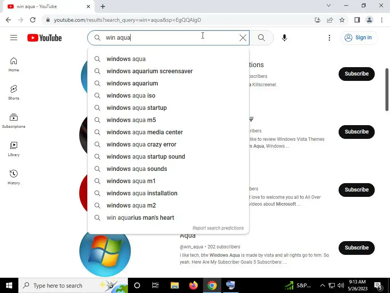Image resolution: width=390 pixels, height=293 pixels.
Task: Go to the YouTube logo home link
Action: point(45,38)
